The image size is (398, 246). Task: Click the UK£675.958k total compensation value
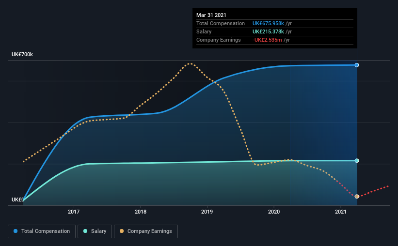[x=268, y=23]
